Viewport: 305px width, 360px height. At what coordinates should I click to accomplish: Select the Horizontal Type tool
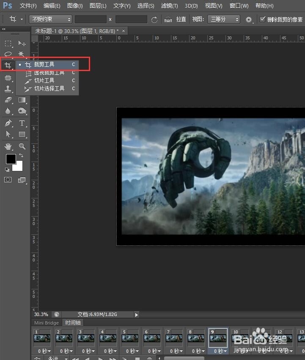pyautogui.click(x=22, y=123)
